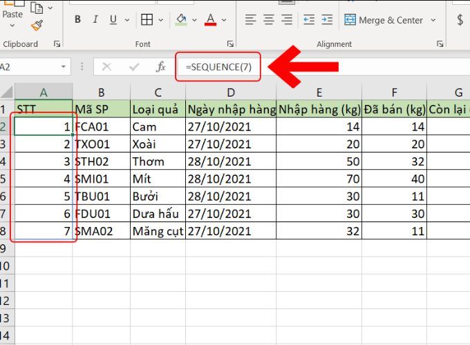Click header cell 'Mã SP'
Viewport: 470px width, 345px height.
(x=102, y=109)
